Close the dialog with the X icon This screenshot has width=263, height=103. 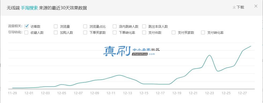[256, 6]
